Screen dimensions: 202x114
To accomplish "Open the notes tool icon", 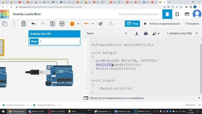I will pos(52,24).
